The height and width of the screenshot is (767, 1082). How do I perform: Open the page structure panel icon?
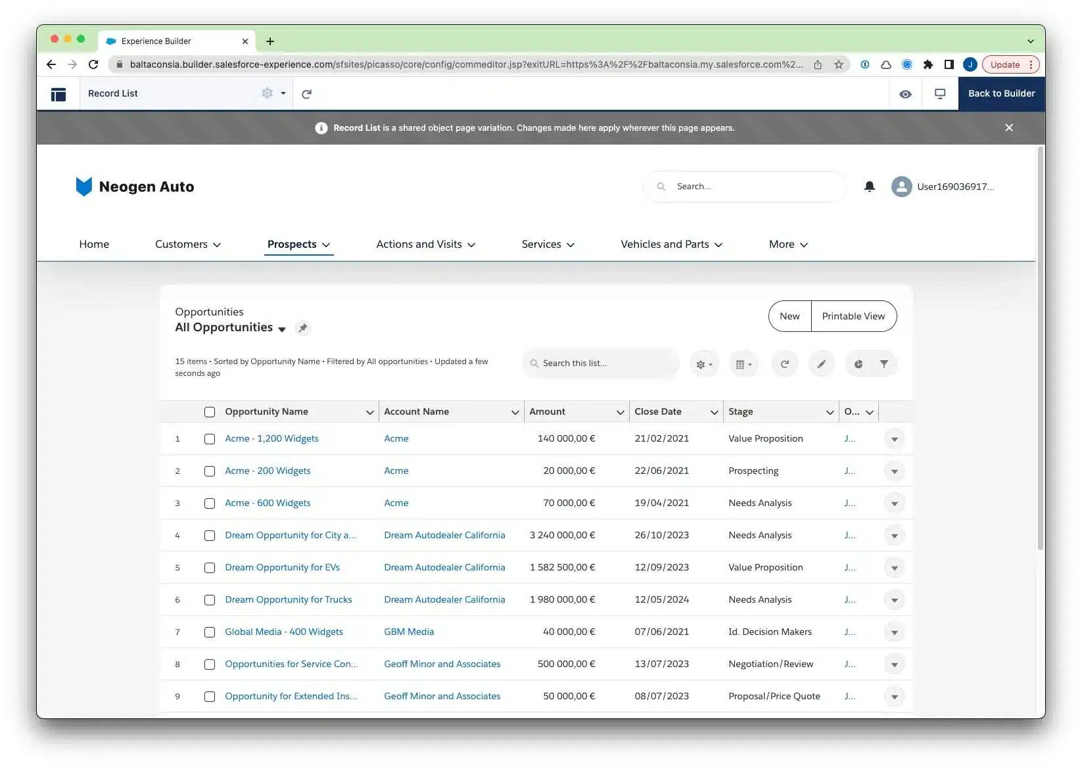[x=59, y=94]
